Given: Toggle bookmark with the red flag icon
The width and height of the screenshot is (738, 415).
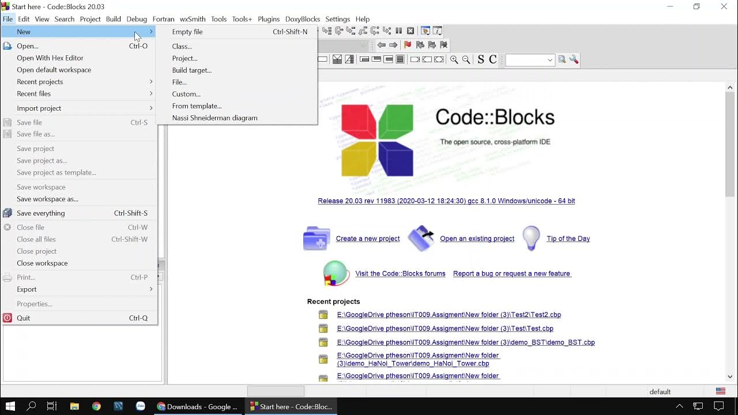Looking at the screenshot, I should 408,44.
